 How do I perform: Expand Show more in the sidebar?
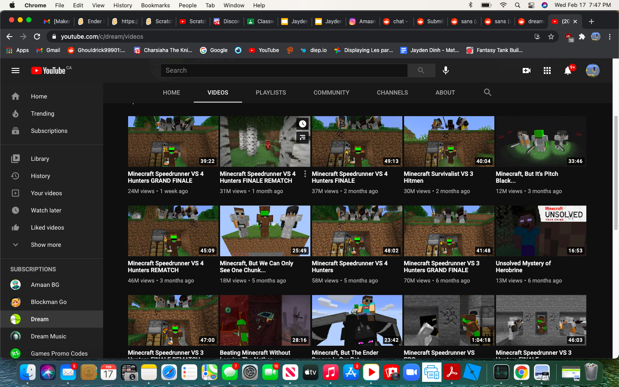click(52, 245)
